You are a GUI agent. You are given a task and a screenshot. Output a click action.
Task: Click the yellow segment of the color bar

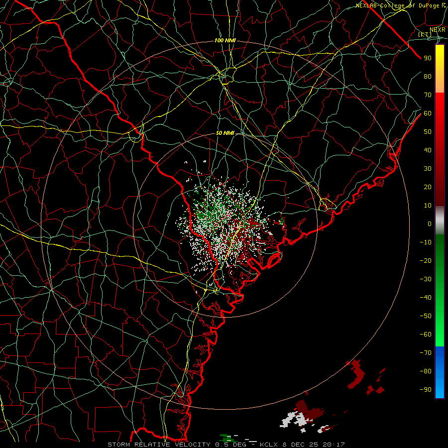point(440,69)
